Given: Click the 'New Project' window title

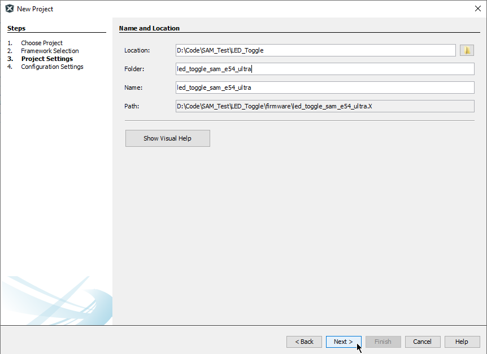Looking at the screenshot, I should click(35, 9).
